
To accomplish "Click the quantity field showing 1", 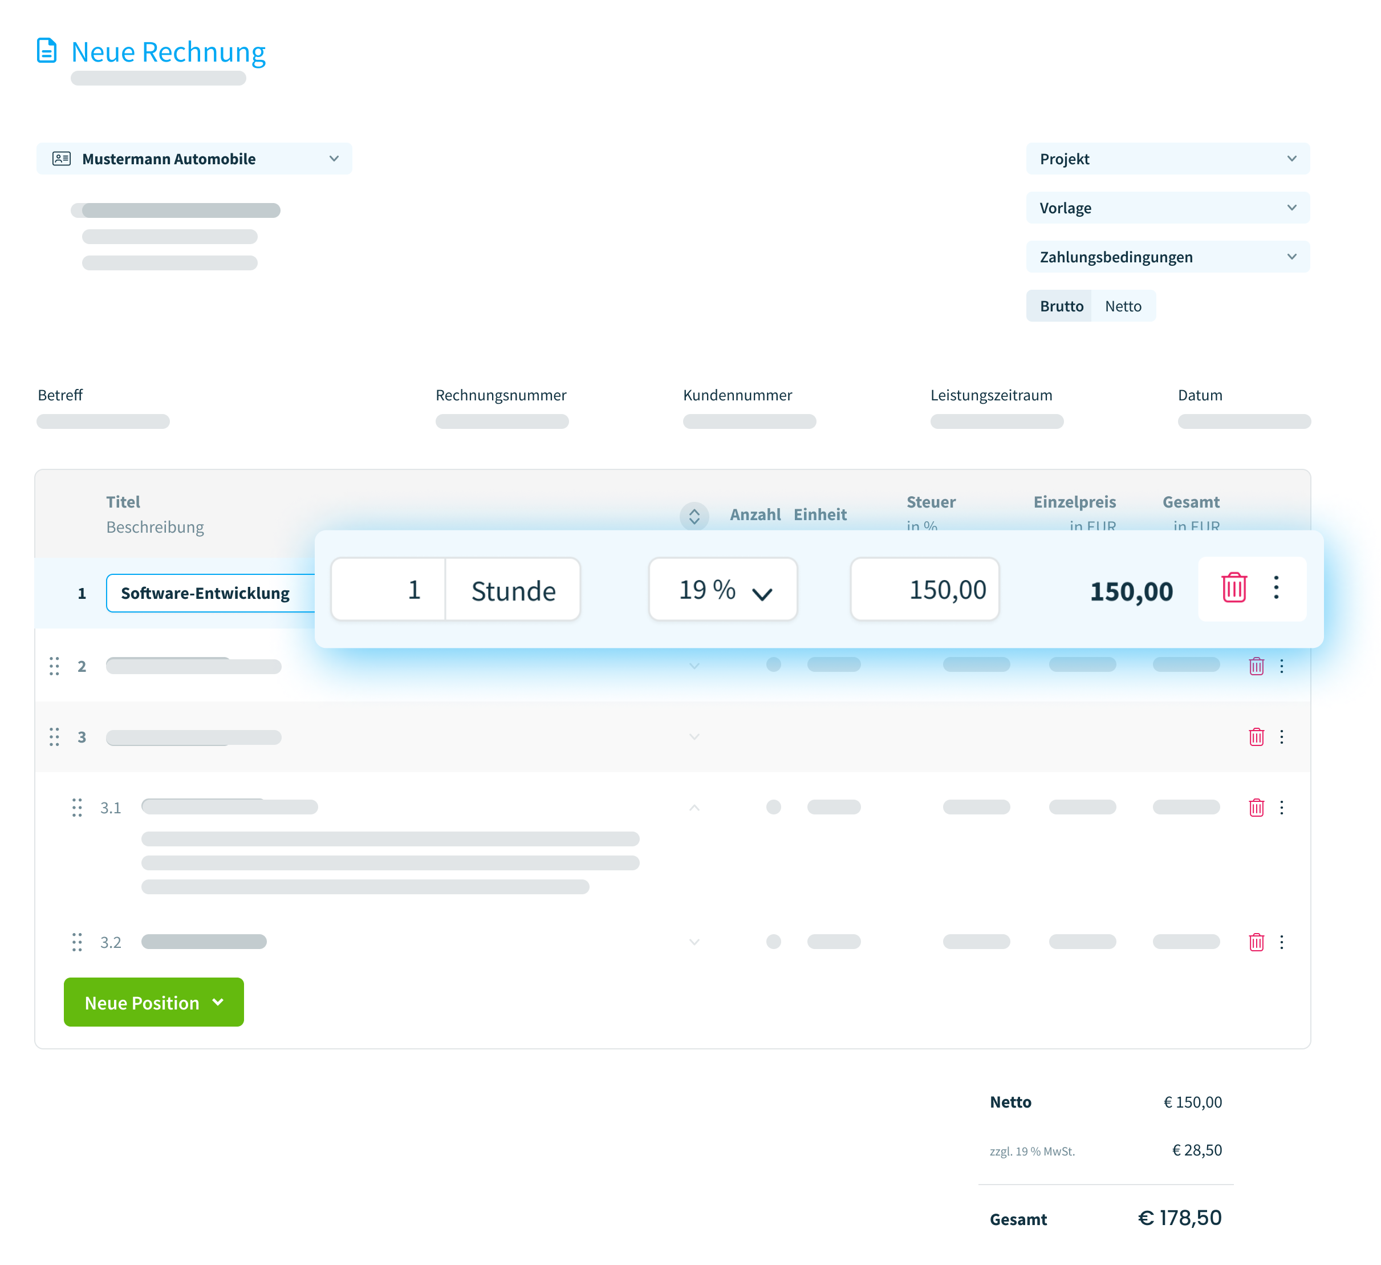I will (x=388, y=589).
